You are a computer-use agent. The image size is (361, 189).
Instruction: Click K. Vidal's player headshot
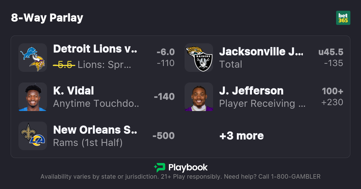33,97
